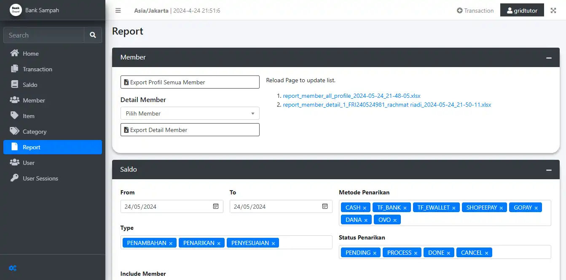Collapse the Member panel
566x280 pixels.
pyautogui.click(x=549, y=58)
